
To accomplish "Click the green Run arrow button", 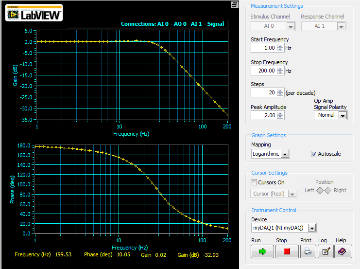I will coord(262,251).
